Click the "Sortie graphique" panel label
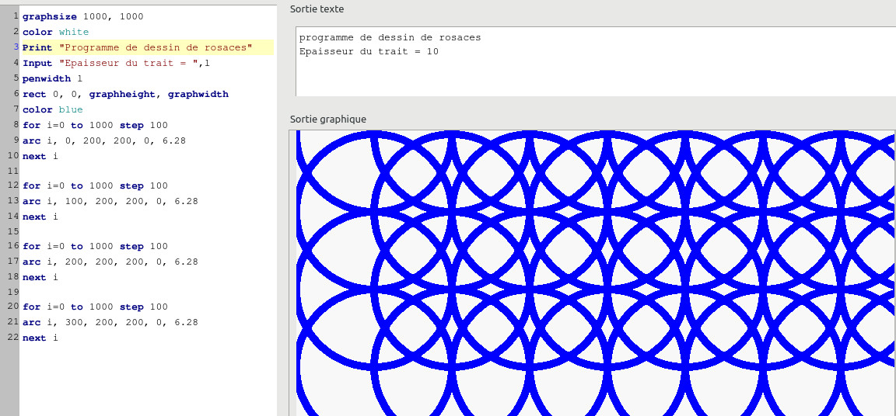Viewport: 896px width, 416px height. point(328,119)
